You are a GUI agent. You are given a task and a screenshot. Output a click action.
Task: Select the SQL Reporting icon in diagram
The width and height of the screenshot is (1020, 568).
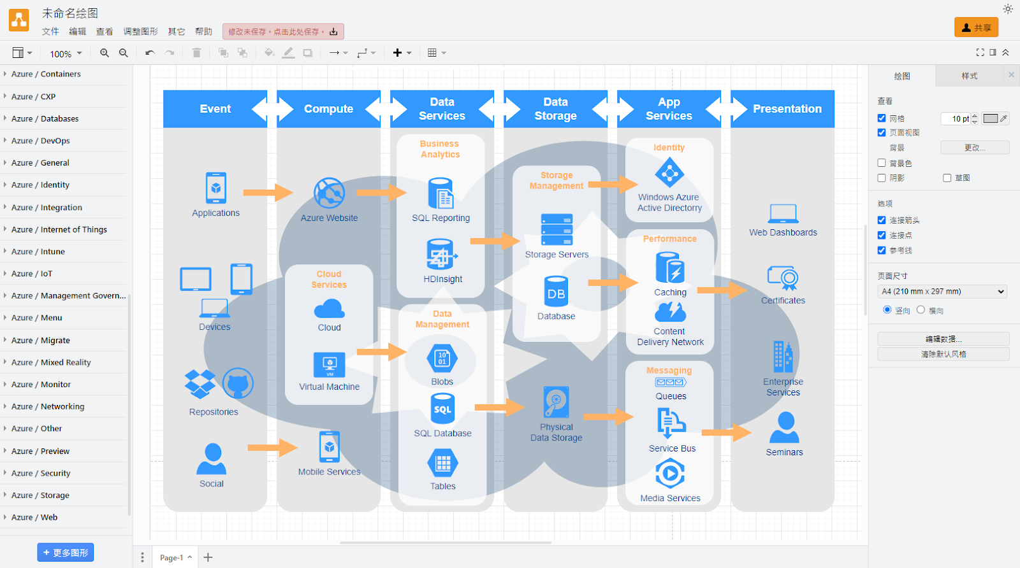[x=441, y=193]
